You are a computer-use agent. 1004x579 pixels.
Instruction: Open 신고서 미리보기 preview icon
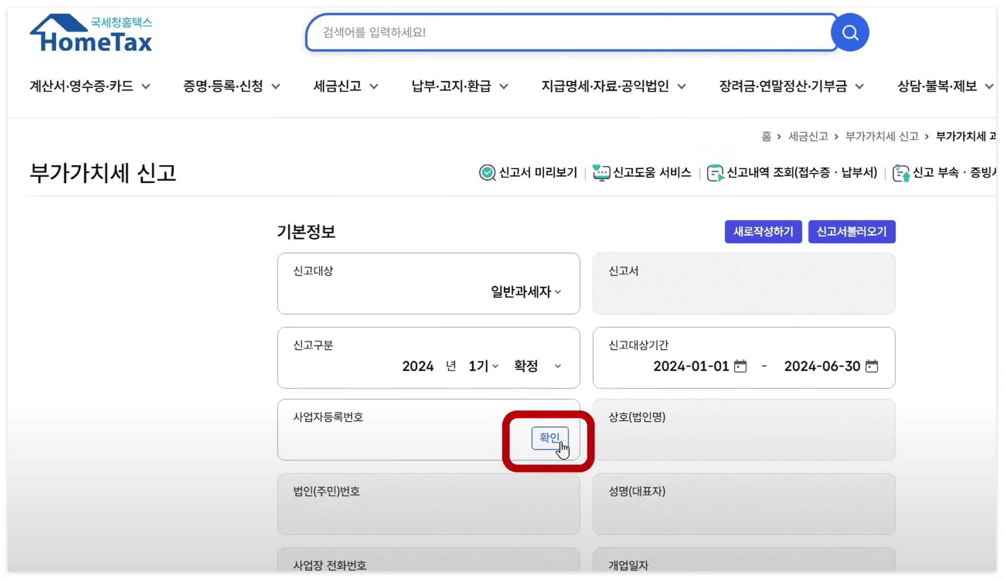tap(486, 173)
